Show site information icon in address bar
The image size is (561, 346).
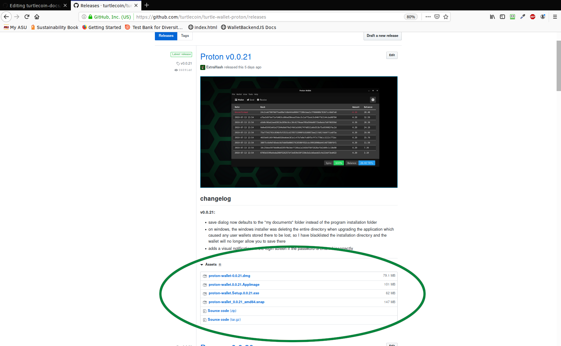(84, 17)
